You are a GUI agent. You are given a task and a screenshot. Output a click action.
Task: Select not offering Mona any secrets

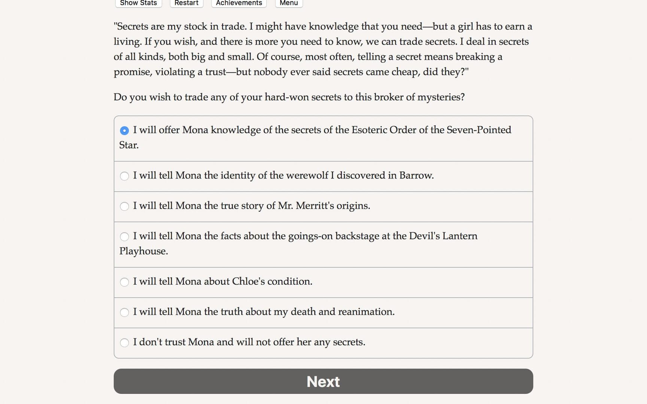[x=249, y=342]
